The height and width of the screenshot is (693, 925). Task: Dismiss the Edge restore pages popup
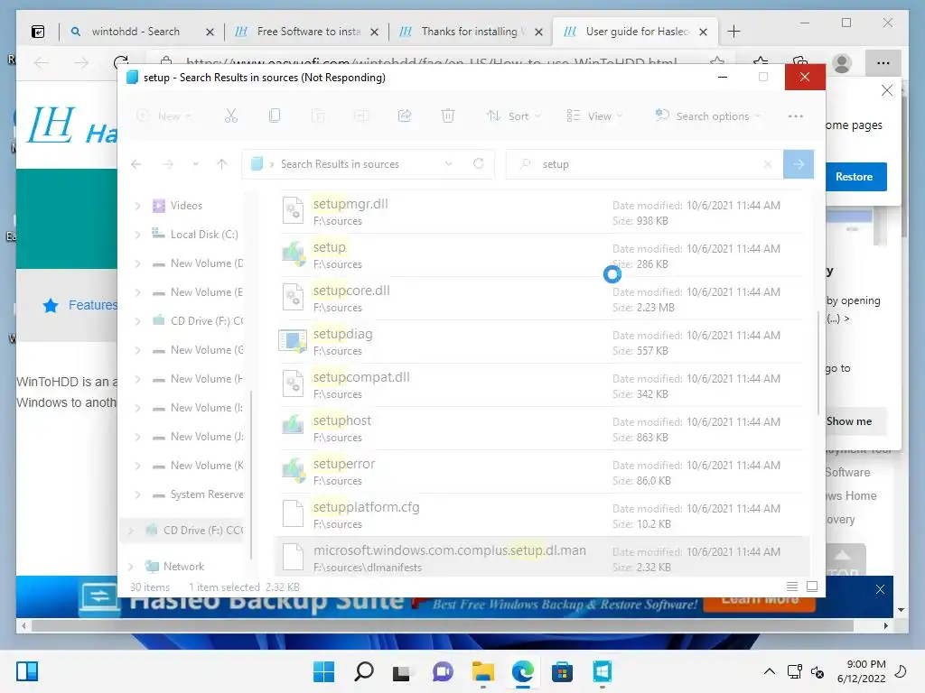coord(886,90)
